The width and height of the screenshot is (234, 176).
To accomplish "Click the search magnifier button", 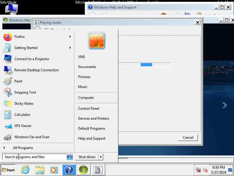I will [x=70, y=157].
